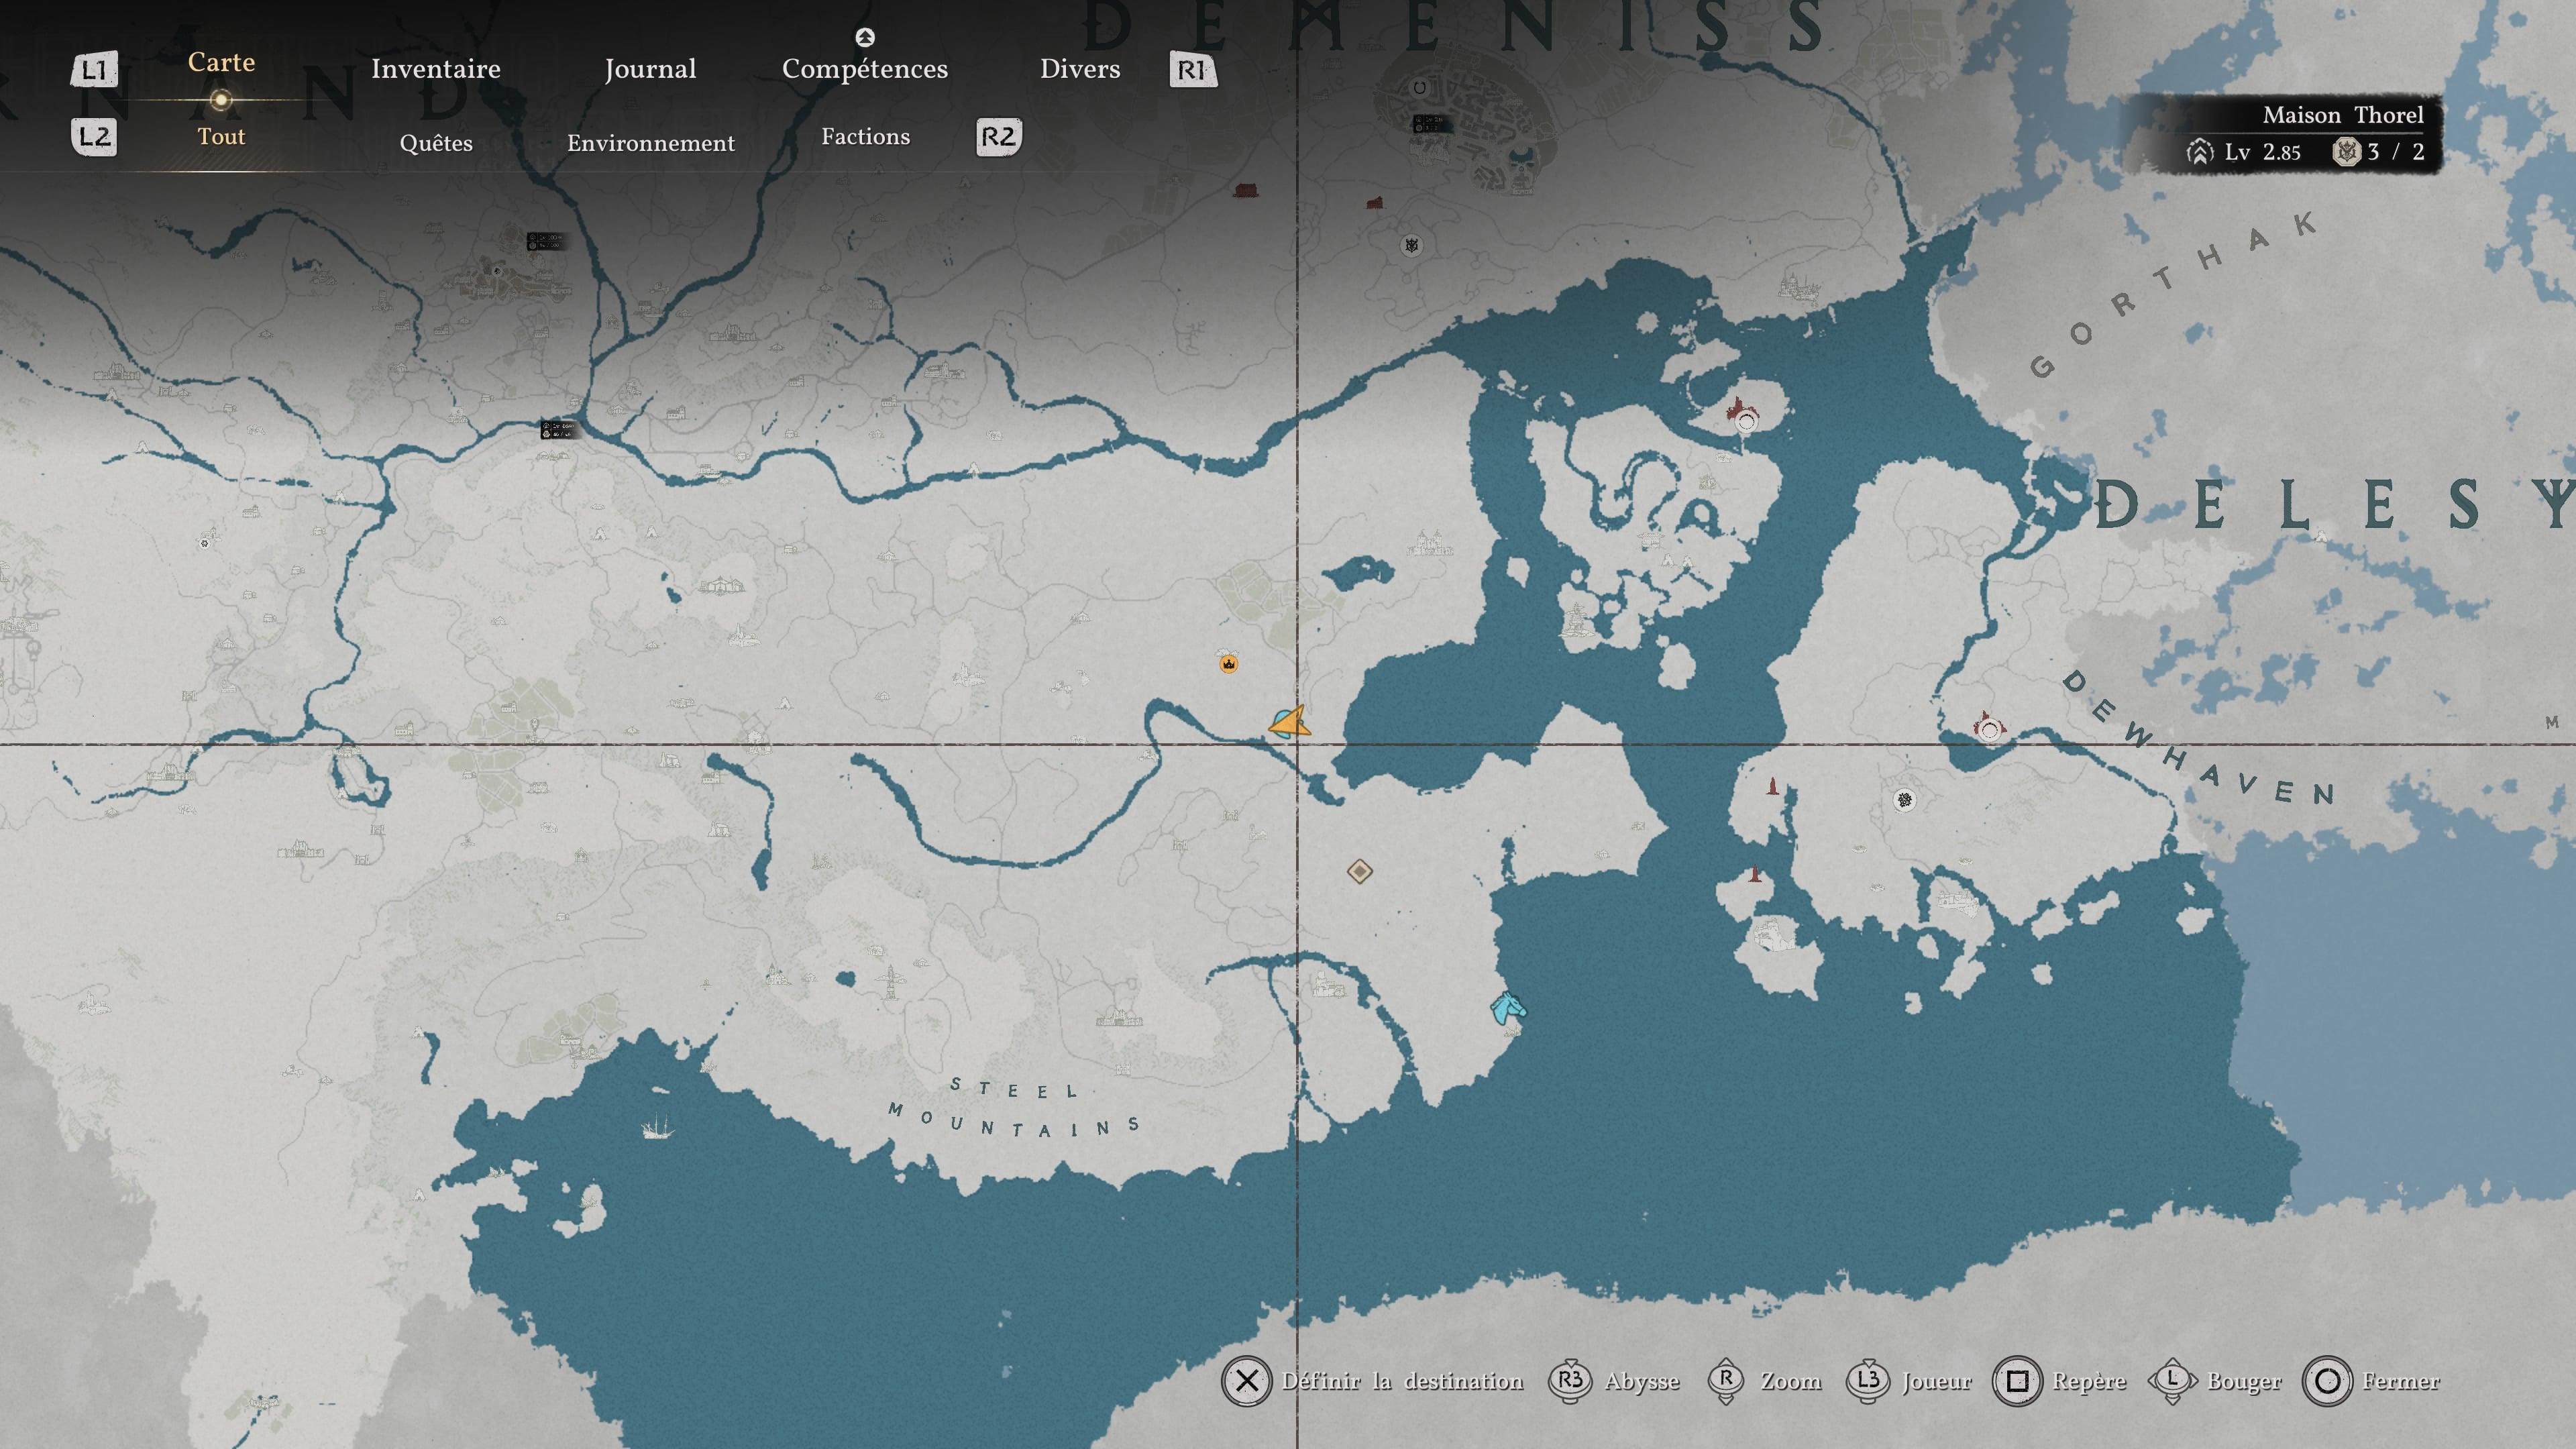Click the Définir la destination label
Image resolution: width=2576 pixels, height=1449 pixels.
pos(1402,1381)
